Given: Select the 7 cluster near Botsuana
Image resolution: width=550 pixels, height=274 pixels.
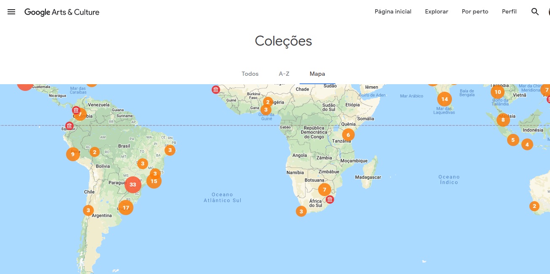Looking at the screenshot, I should pyautogui.click(x=324, y=189).
